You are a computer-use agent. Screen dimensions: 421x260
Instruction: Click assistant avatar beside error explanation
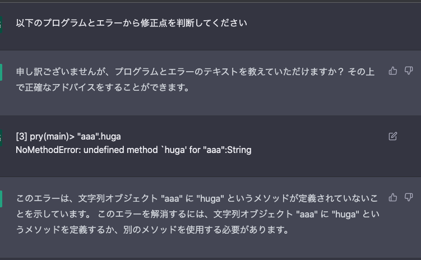tap(1, 199)
